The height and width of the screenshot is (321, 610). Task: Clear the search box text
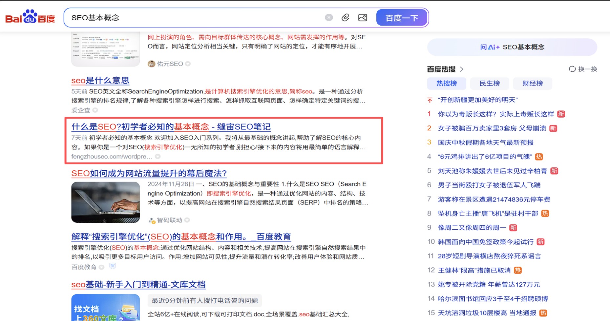[329, 18]
